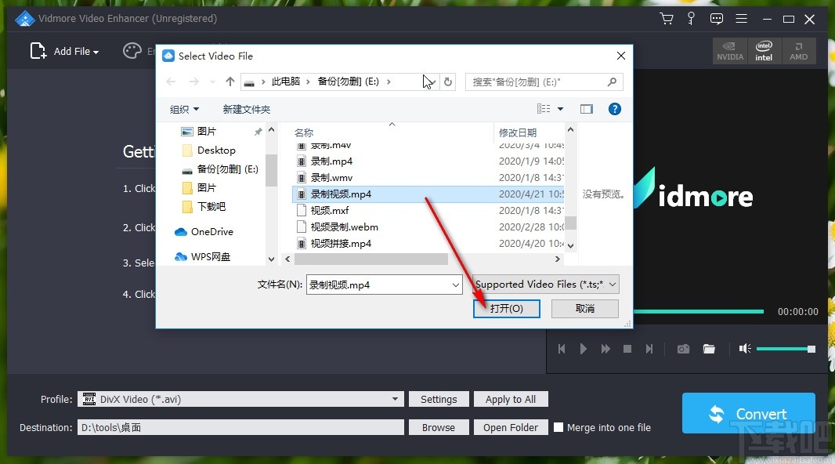Click 备份[勿删] (E:) breadcrumb segment

coord(349,82)
